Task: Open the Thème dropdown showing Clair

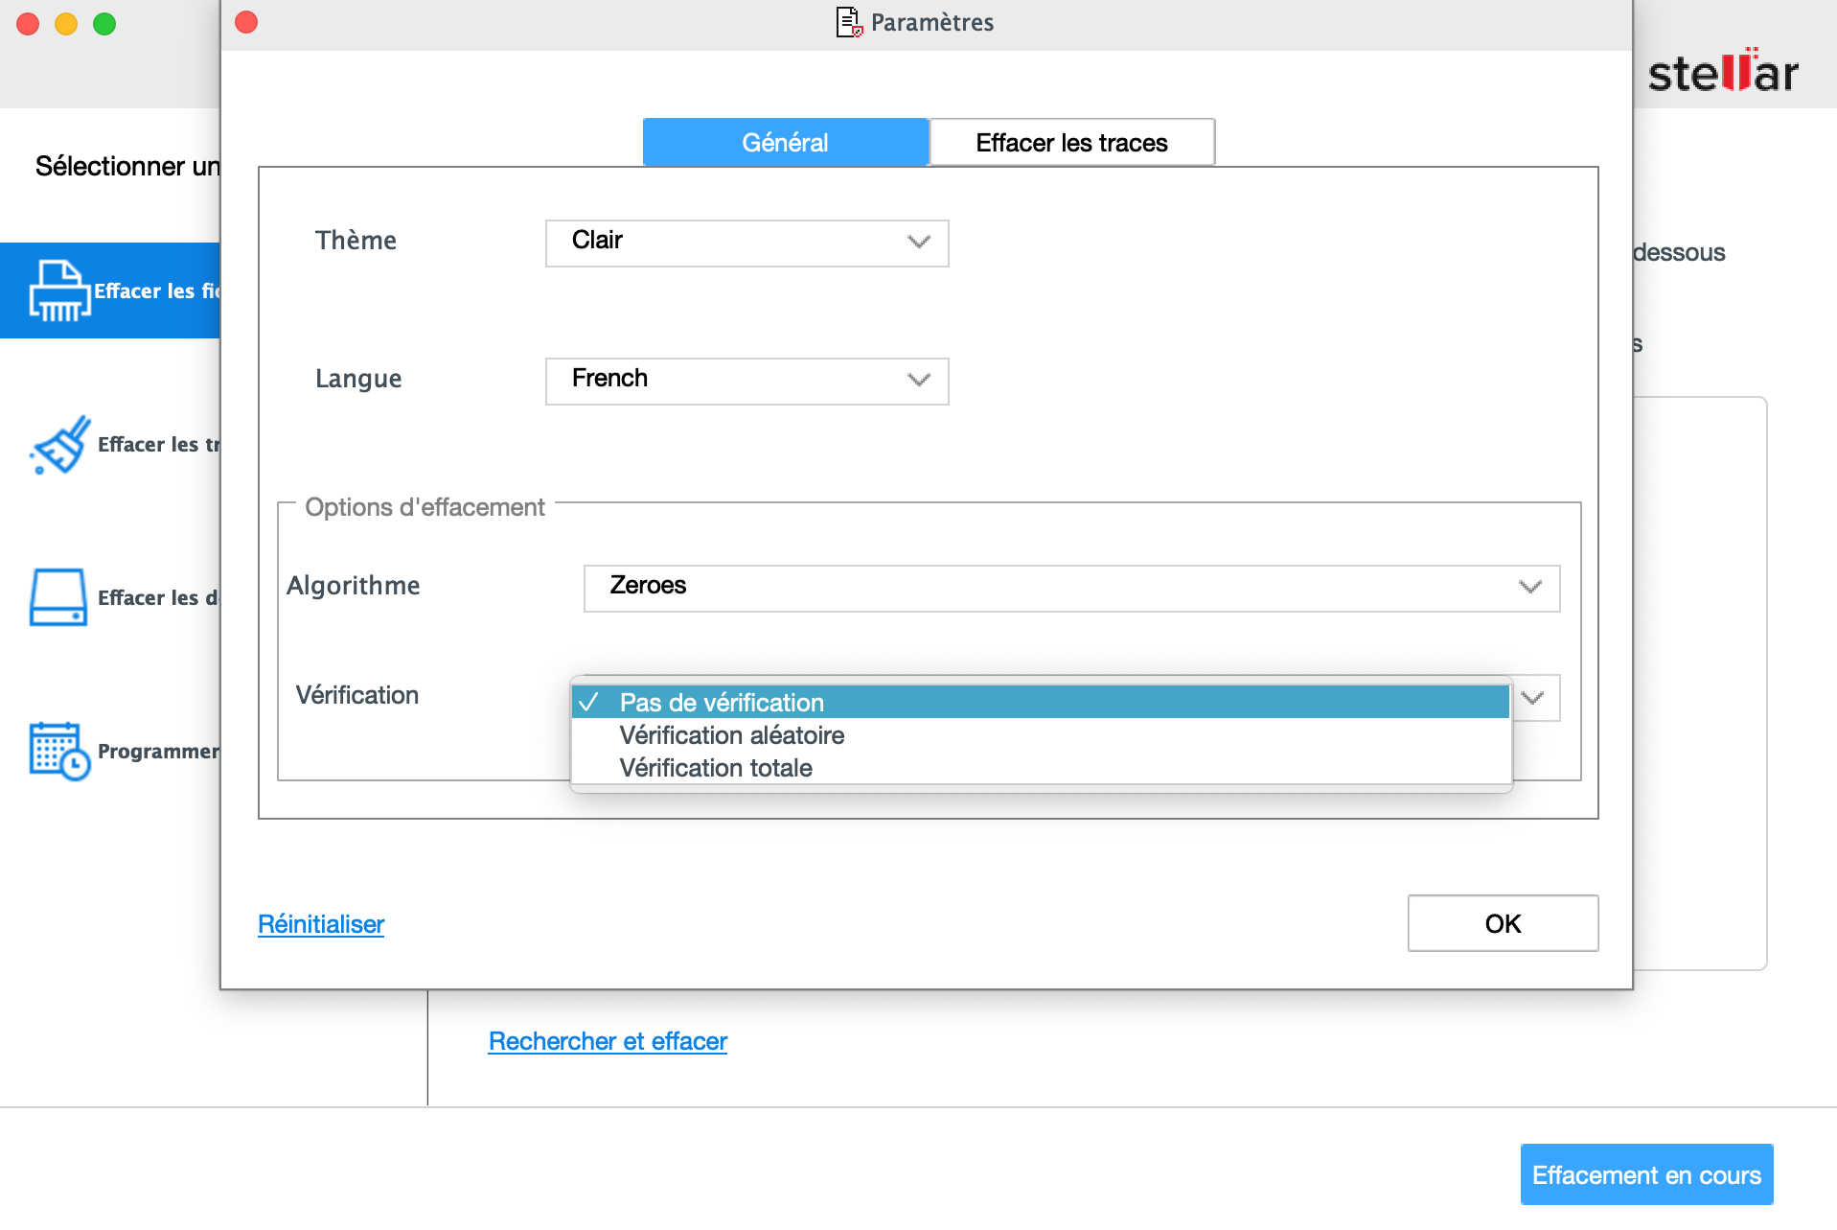Action: (746, 243)
